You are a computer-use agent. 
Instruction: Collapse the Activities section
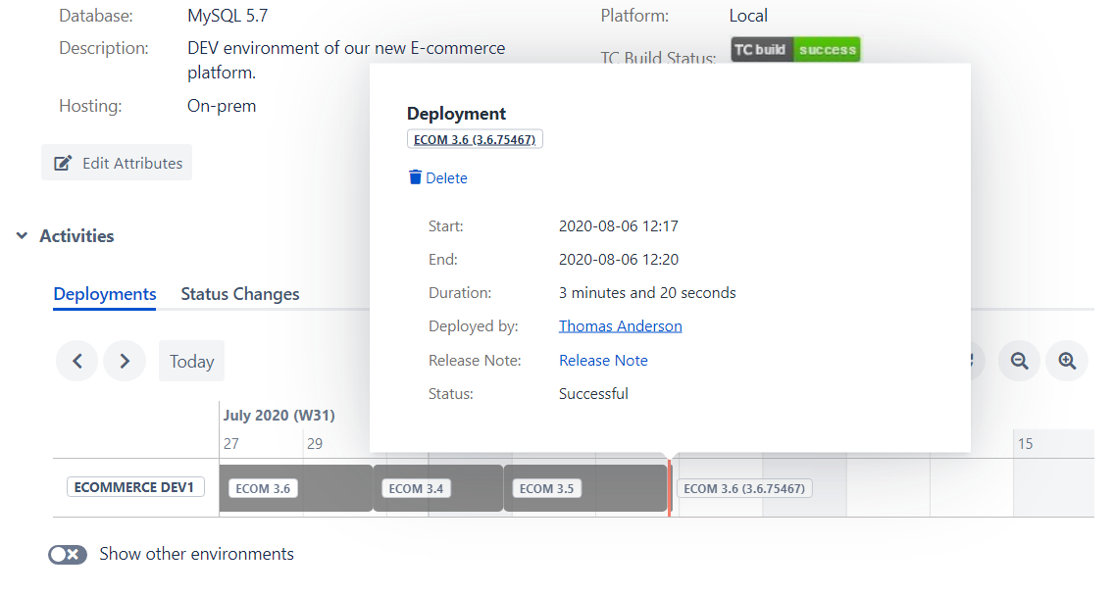pyautogui.click(x=22, y=236)
